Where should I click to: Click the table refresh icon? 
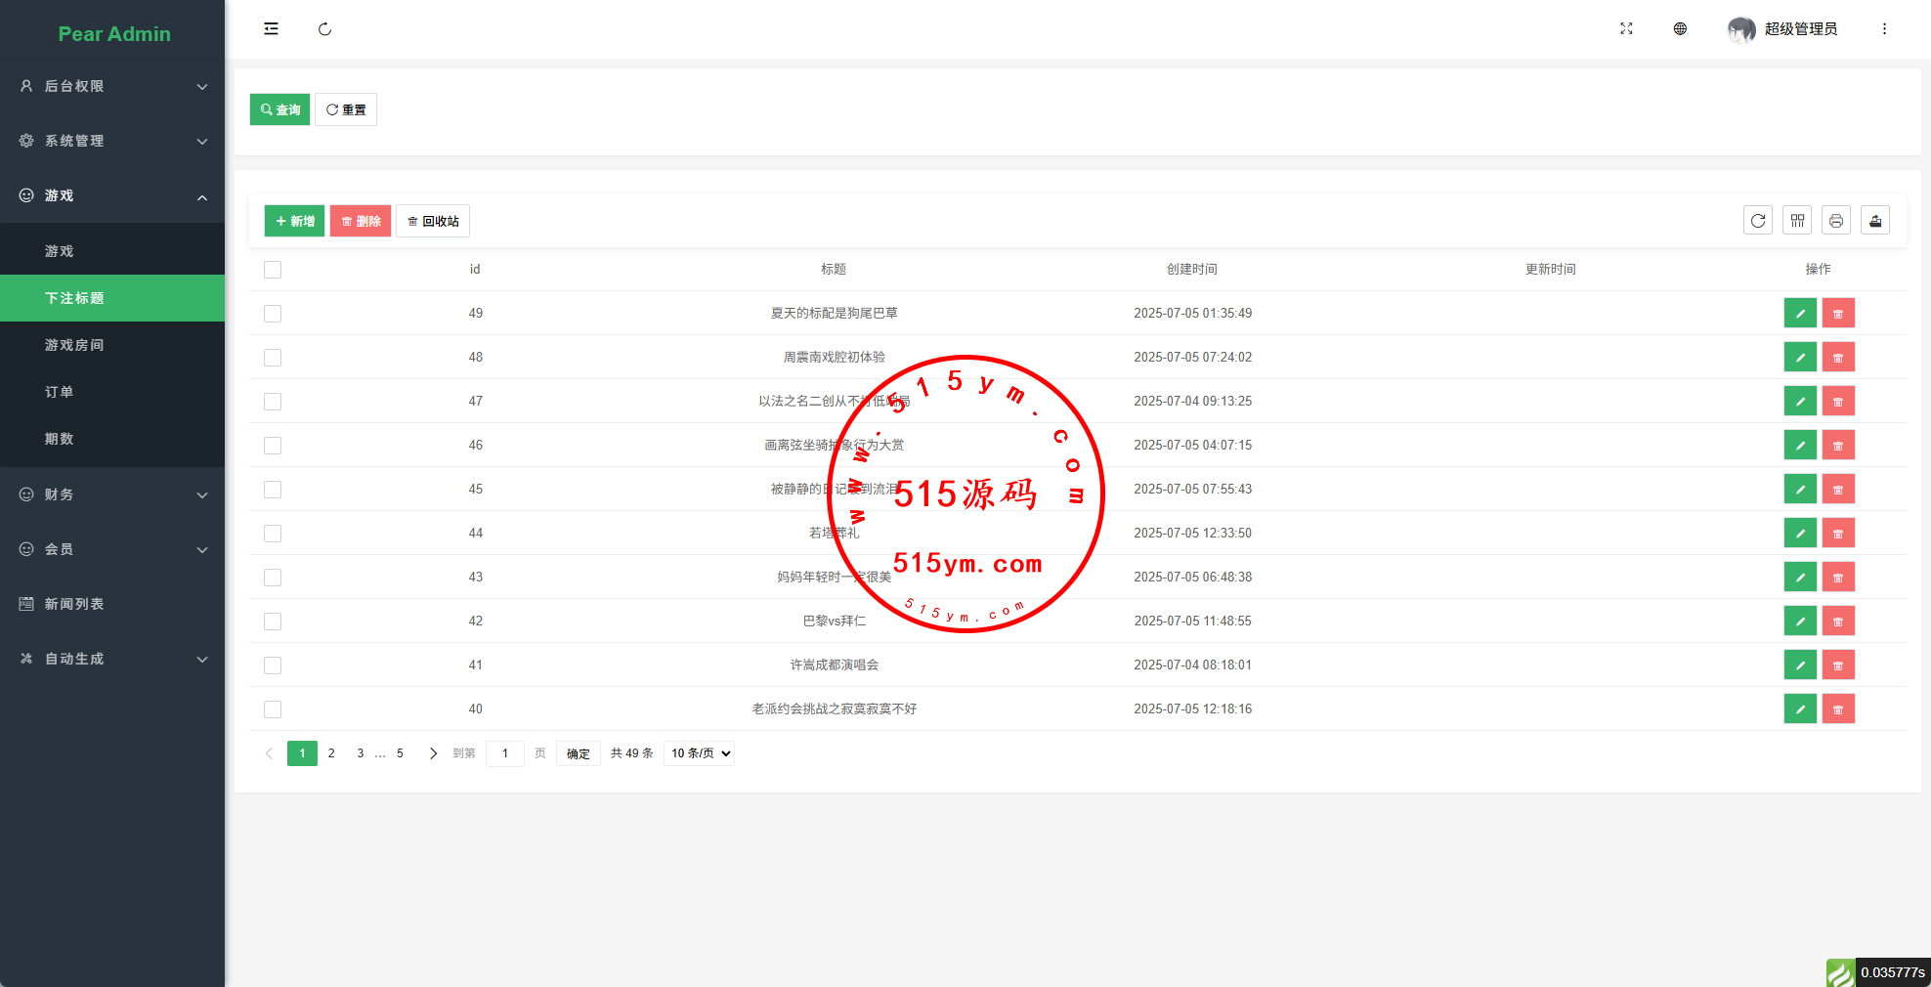click(x=1757, y=221)
